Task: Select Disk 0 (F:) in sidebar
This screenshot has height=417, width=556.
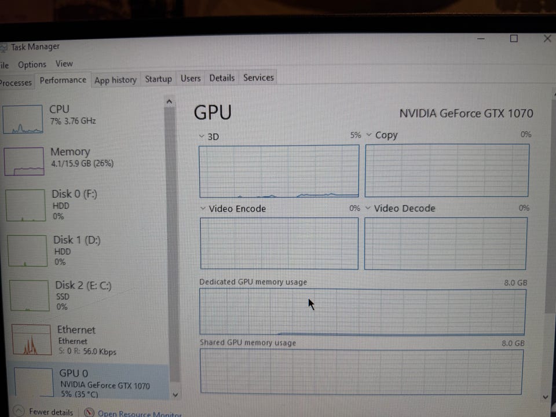Action: point(86,204)
